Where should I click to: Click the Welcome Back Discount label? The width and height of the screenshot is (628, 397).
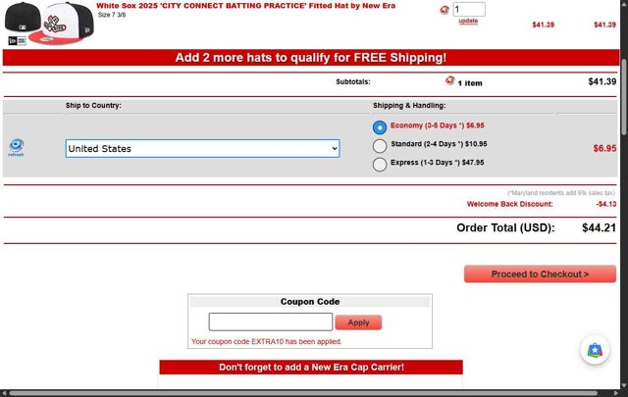click(x=509, y=204)
